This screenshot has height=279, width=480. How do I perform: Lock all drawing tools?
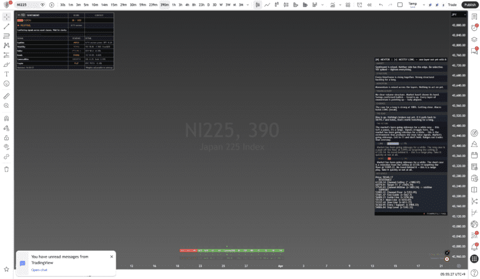(x=6, y=138)
